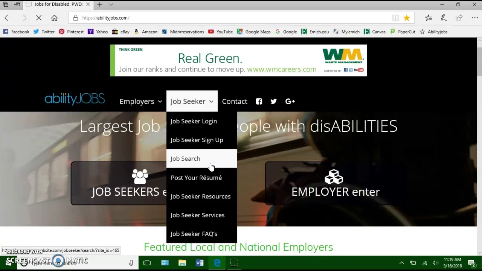The height and width of the screenshot is (271, 482).
Task: Open the browser Home page
Action: (54, 18)
